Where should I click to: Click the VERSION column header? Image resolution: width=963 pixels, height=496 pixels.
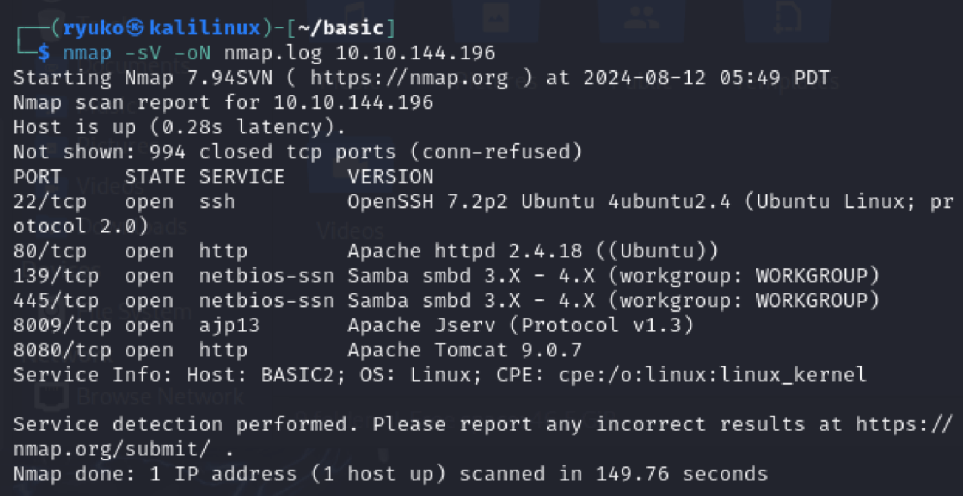click(391, 177)
